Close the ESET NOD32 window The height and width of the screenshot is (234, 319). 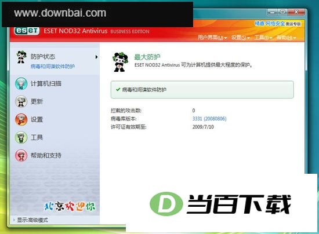point(296,12)
